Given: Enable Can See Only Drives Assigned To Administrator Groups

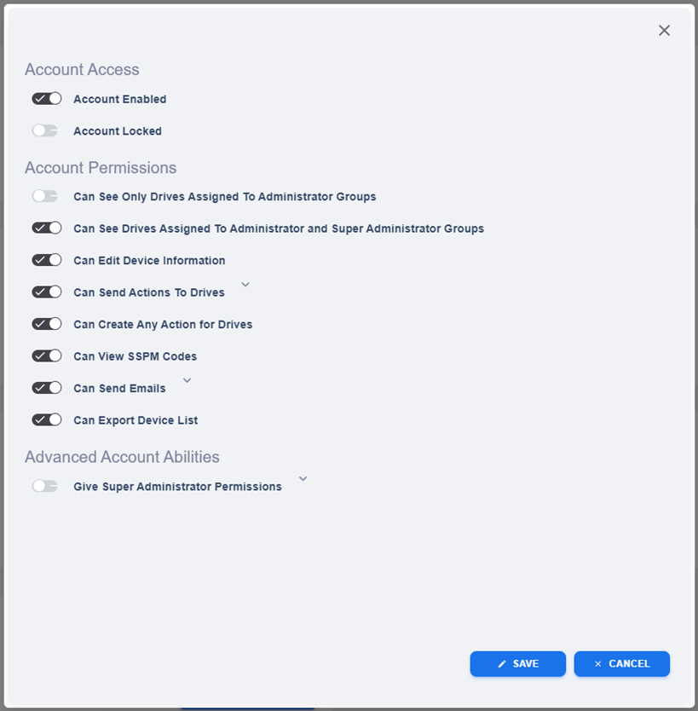Looking at the screenshot, I should tap(45, 197).
